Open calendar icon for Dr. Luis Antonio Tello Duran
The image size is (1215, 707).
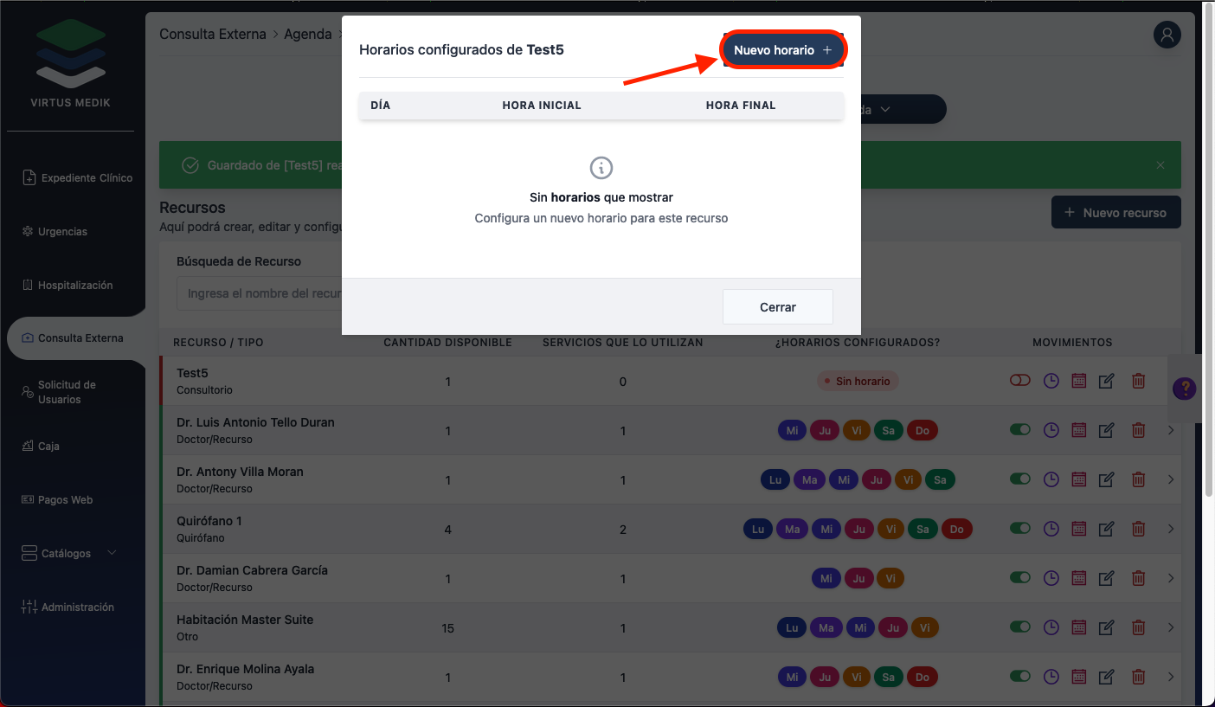pos(1078,430)
